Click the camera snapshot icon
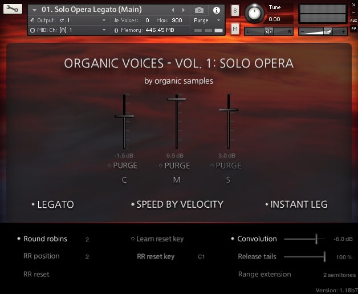The height and width of the screenshot is (294, 358). [x=199, y=10]
